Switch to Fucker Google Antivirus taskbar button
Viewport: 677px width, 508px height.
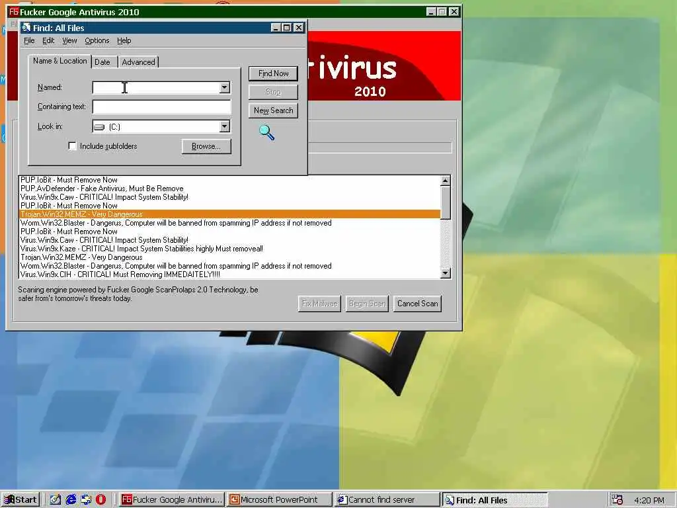click(x=171, y=500)
